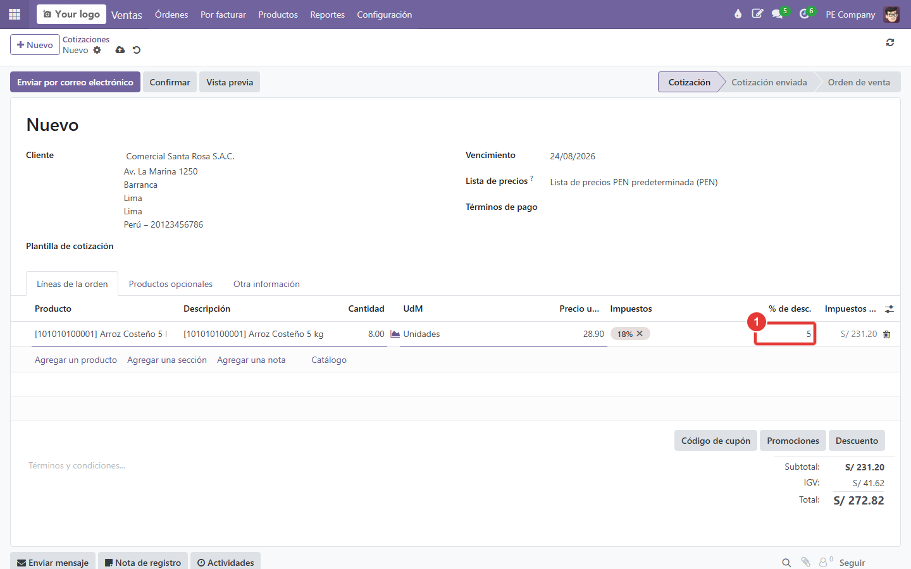Image resolution: width=911 pixels, height=569 pixels.
Task: Open the Configuración menu
Action: click(x=384, y=15)
